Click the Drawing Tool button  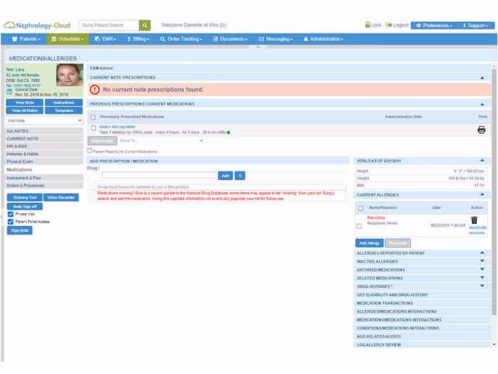25,198
